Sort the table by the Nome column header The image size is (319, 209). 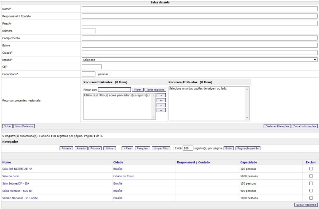[x=7, y=162]
